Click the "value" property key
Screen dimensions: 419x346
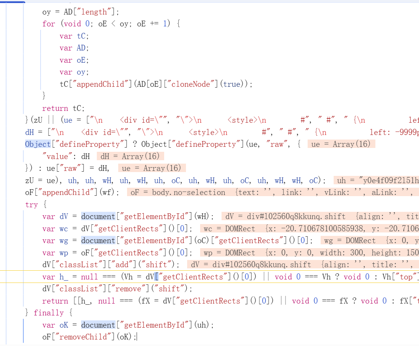(x=57, y=156)
